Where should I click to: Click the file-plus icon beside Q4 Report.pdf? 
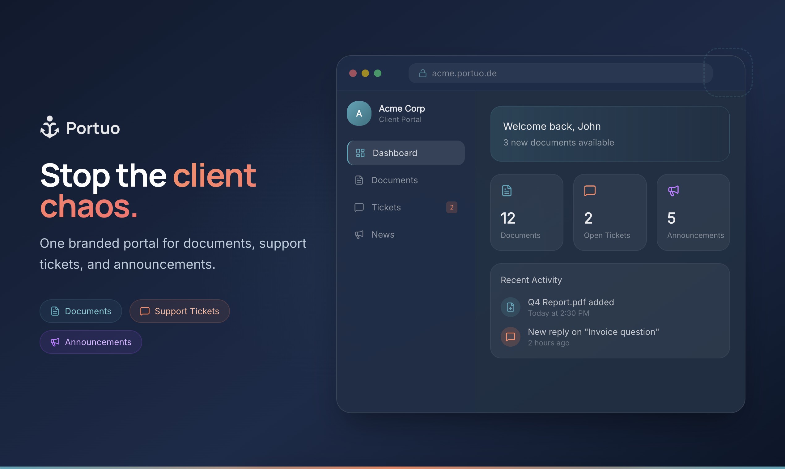tap(510, 307)
